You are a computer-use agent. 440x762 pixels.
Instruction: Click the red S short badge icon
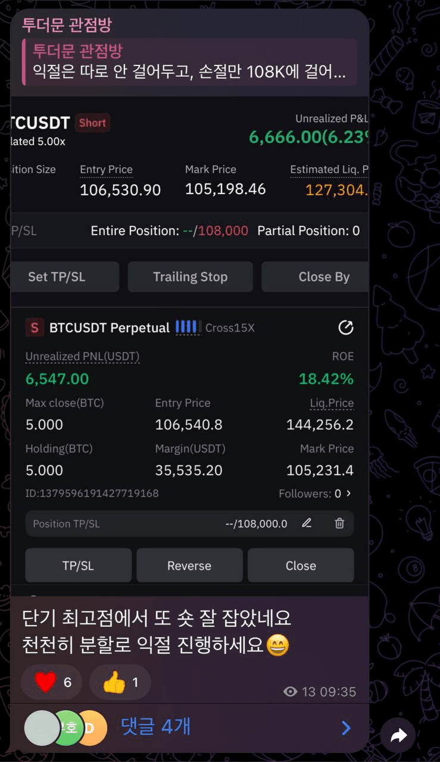tap(35, 327)
